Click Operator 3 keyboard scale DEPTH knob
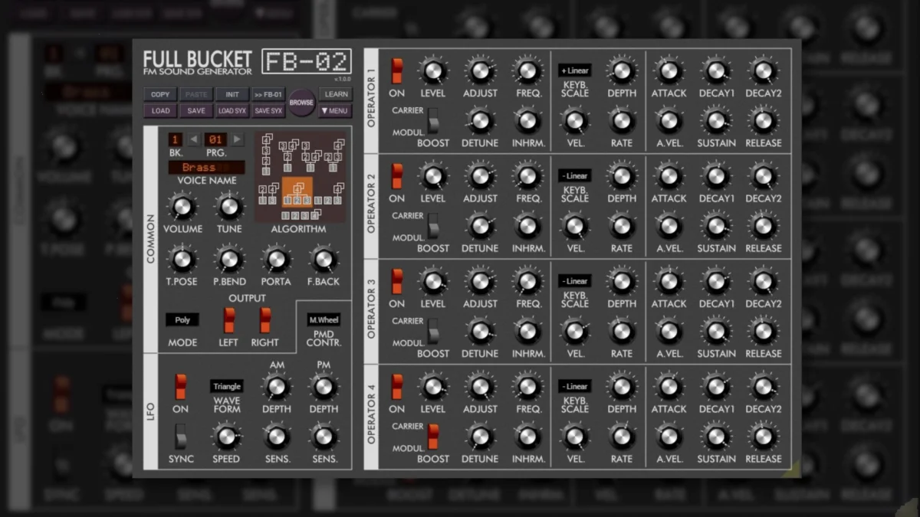Image resolution: width=920 pixels, height=517 pixels. (622, 282)
